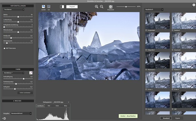Image resolution: width=196 pixels, height=121 pixels.
Task: Click Weiter: Abschließen button
Action: pos(128,116)
